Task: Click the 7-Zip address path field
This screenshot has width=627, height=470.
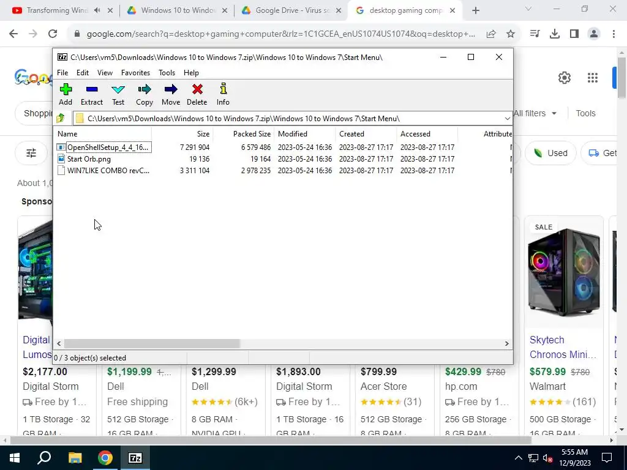Action: pyautogui.click(x=288, y=119)
